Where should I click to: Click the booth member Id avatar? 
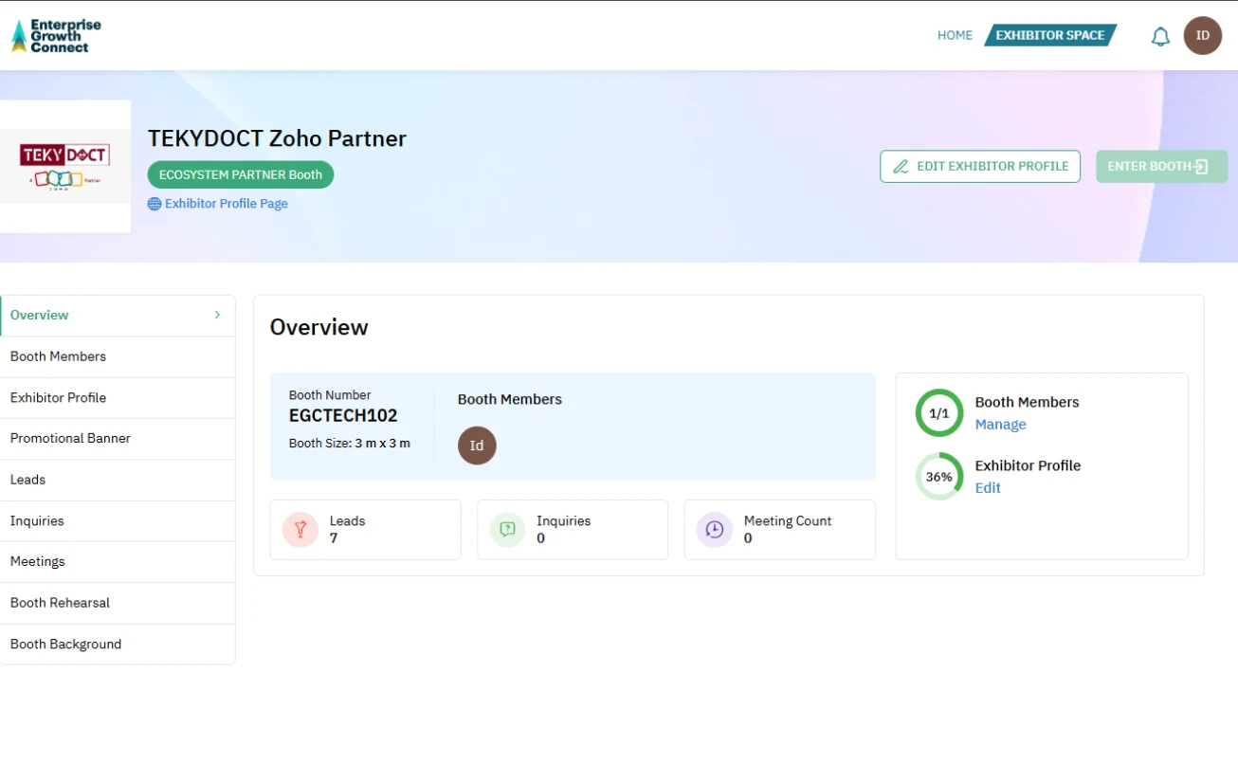(477, 446)
